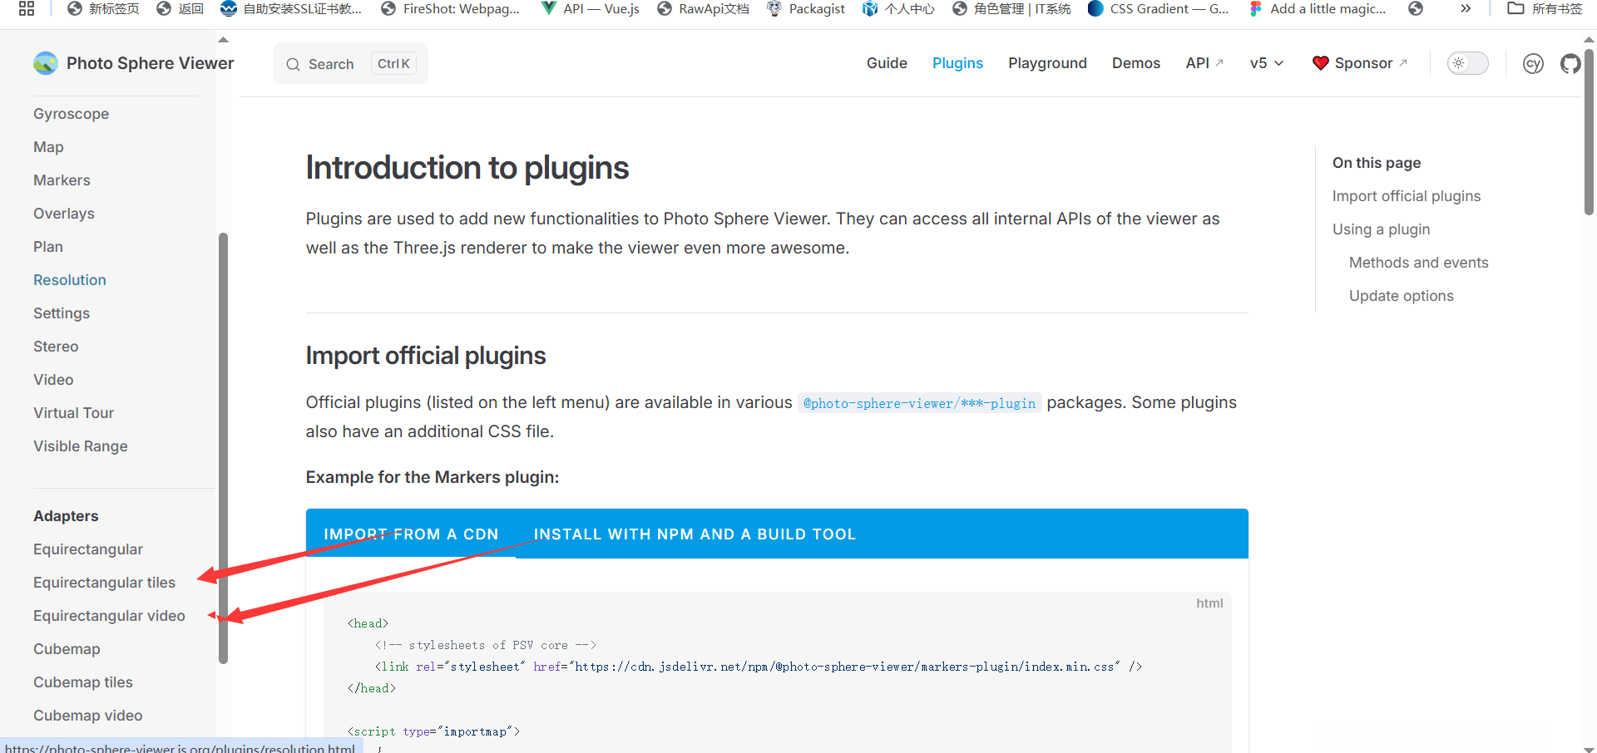Open the Plugins nav item
1597x753 pixels.
(957, 63)
